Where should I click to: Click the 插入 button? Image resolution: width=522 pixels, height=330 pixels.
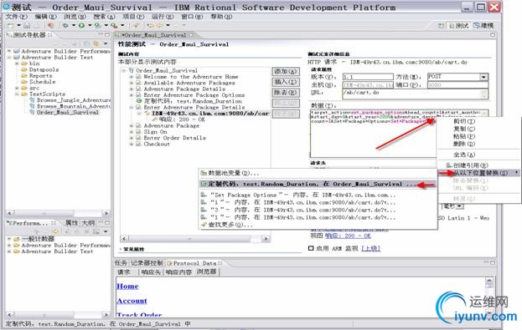click(286, 82)
